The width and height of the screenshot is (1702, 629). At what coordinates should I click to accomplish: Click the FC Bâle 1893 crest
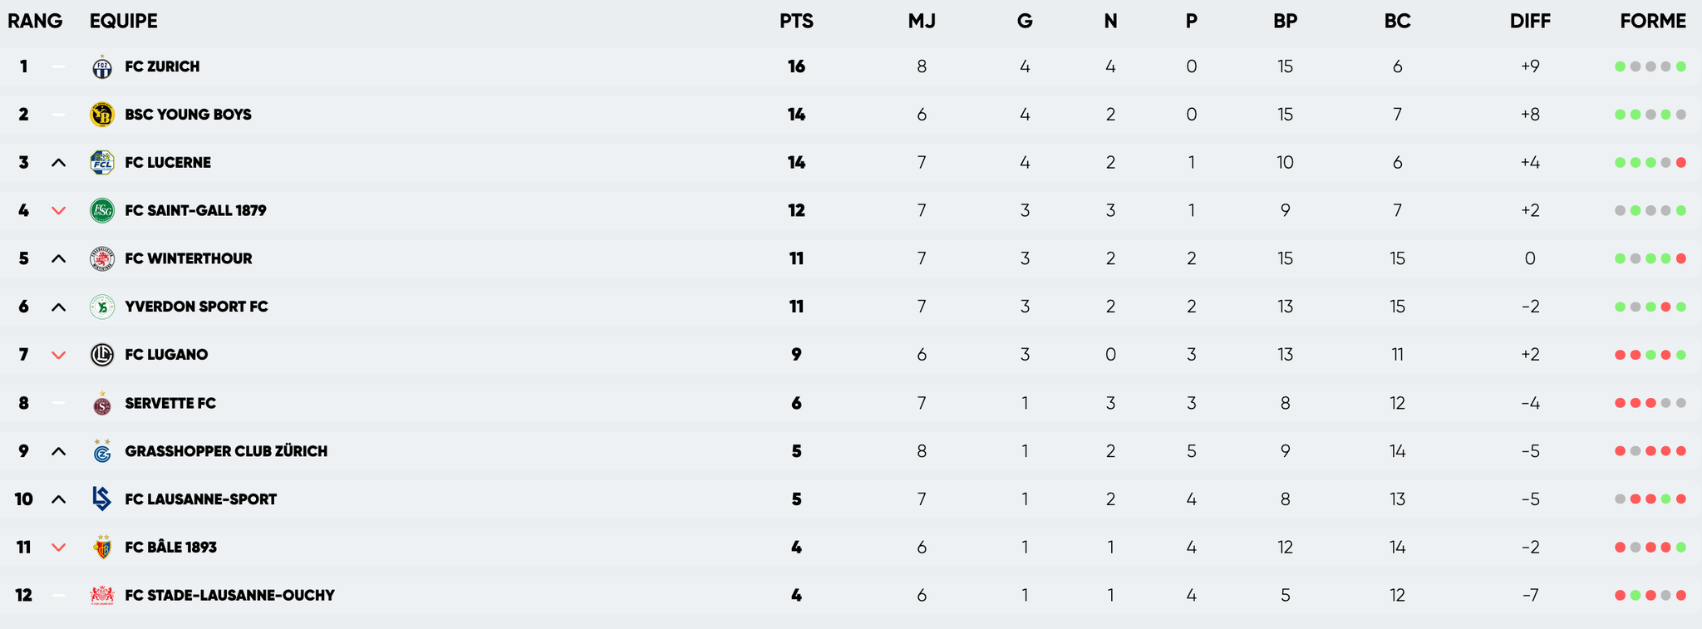point(101,548)
